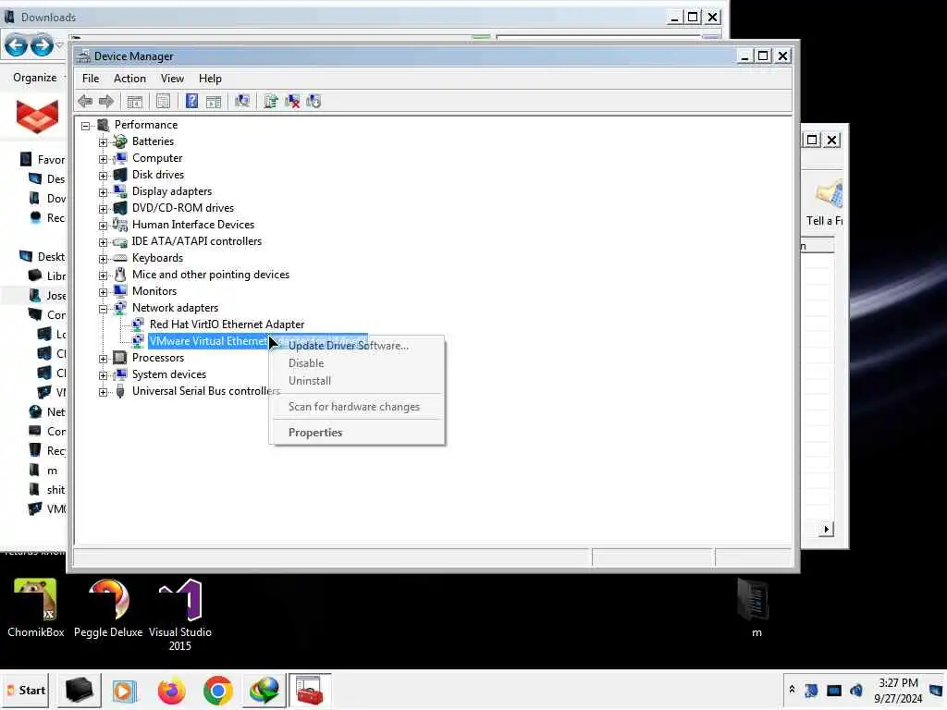The width and height of the screenshot is (947, 710).
Task: Select the Display adapters label
Action: coord(172,191)
